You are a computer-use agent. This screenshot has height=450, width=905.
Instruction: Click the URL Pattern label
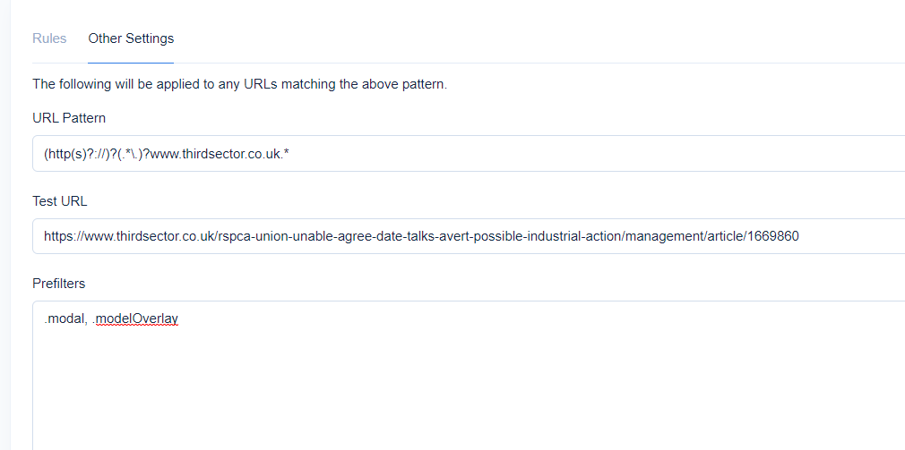[x=69, y=118]
